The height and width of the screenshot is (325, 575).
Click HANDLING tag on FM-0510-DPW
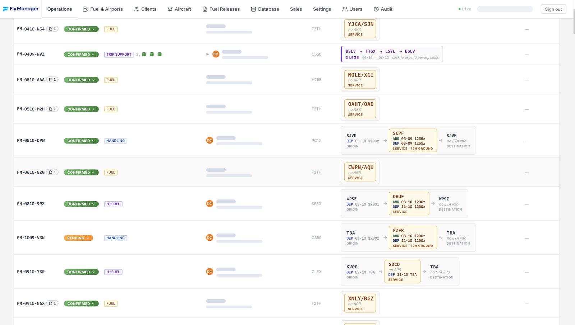[116, 141]
